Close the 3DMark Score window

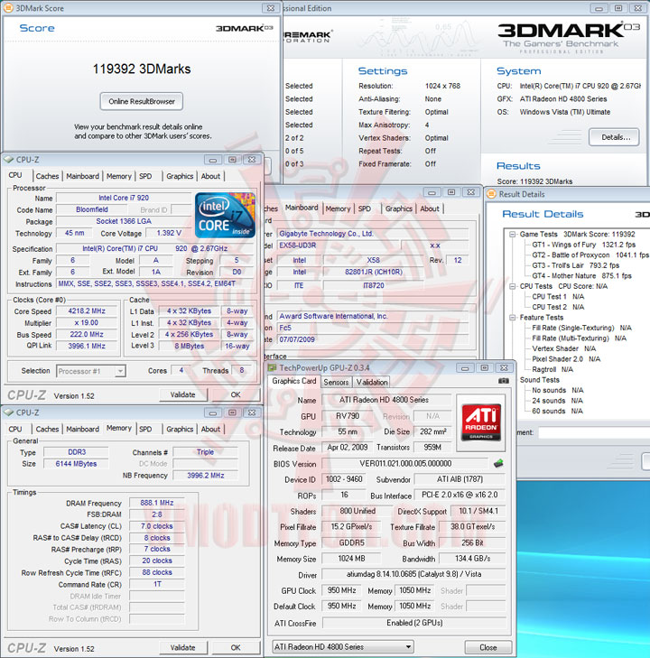click(271, 8)
